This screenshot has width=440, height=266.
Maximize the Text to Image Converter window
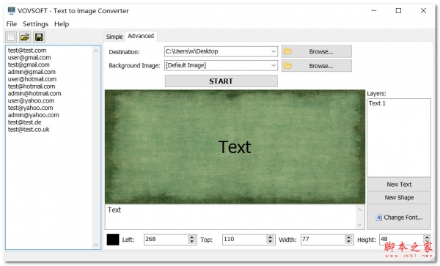pyautogui.click(x=398, y=11)
